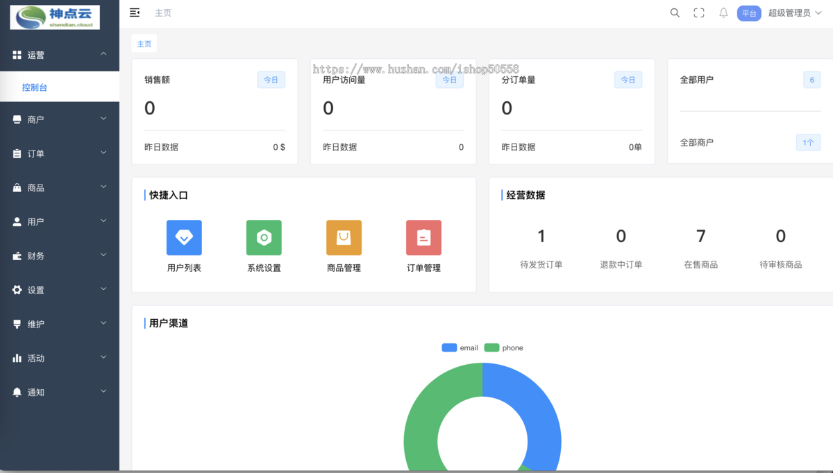Click the 退款中订单 count 0
The height and width of the screenshot is (473, 833).
click(x=621, y=237)
